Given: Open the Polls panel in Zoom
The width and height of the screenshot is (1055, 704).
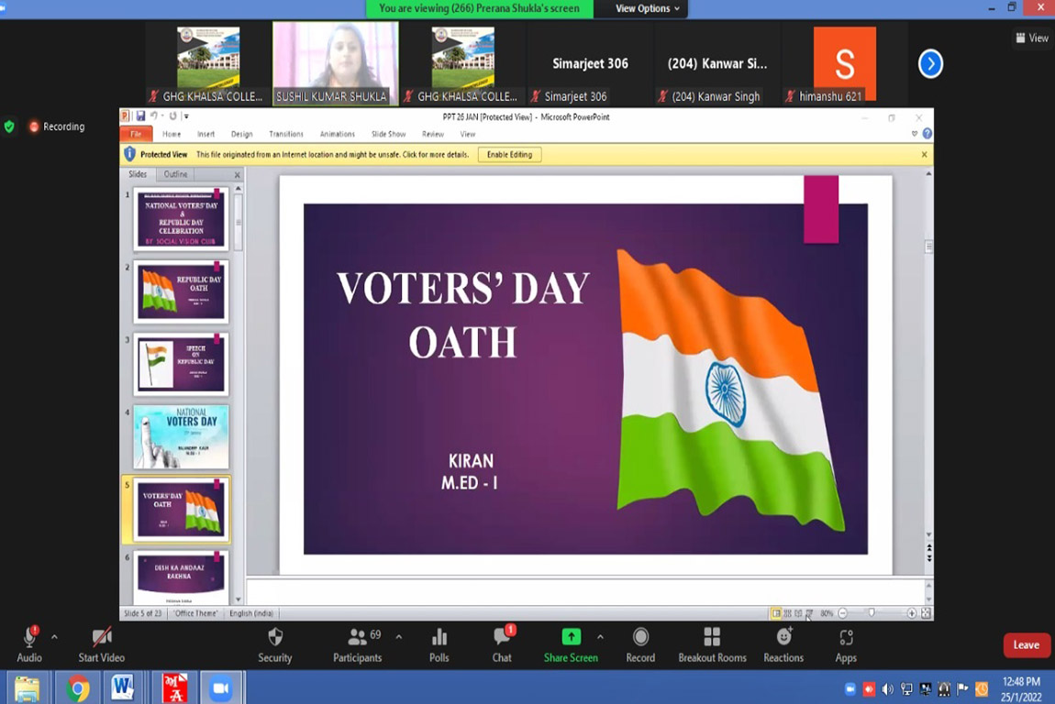Looking at the screenshot, I should click(439, 644).
